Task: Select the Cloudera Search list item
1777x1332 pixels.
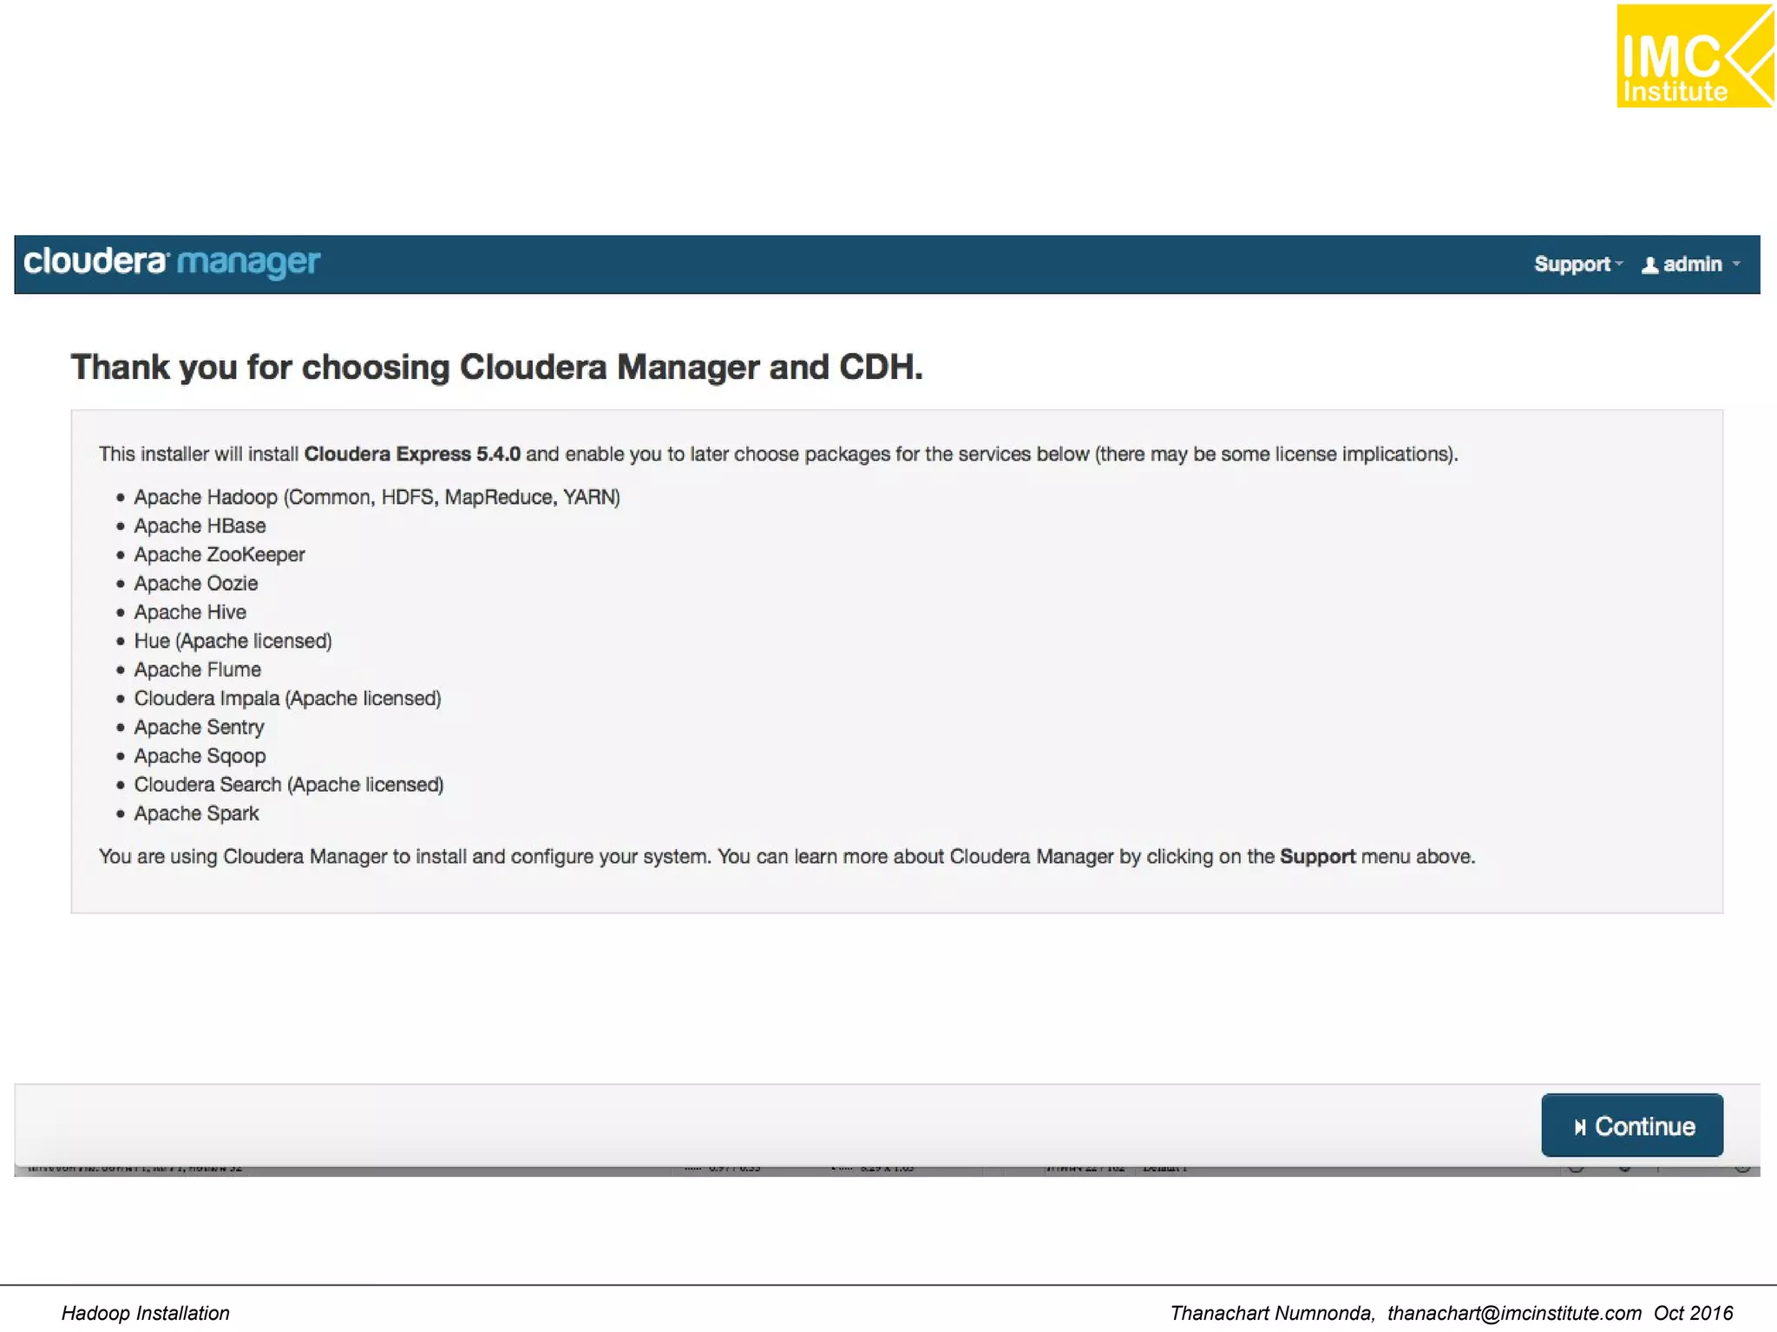Action: pos(288,784)
